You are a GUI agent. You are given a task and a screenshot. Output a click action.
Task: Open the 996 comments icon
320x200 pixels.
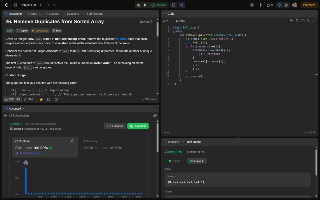coord(29,99)
